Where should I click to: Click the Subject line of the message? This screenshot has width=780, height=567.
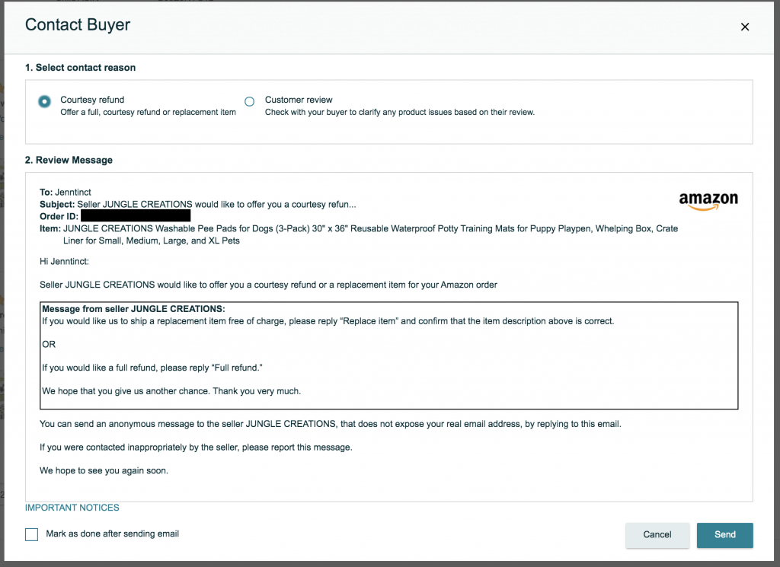(x=198, y=204)
